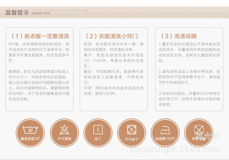Click the line starting with 1.置于洗衣机30度

[x=189, y=44]
